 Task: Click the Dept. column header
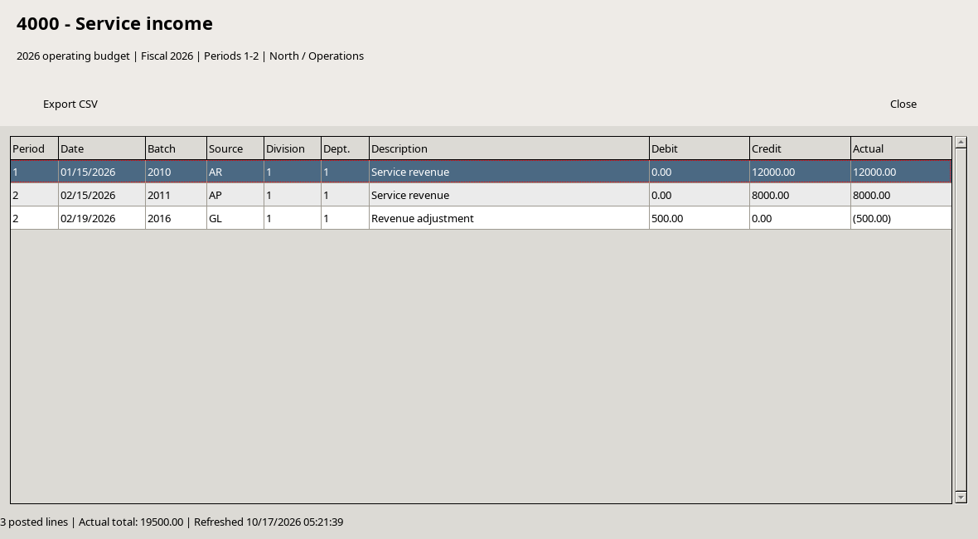tap(345, 148)
